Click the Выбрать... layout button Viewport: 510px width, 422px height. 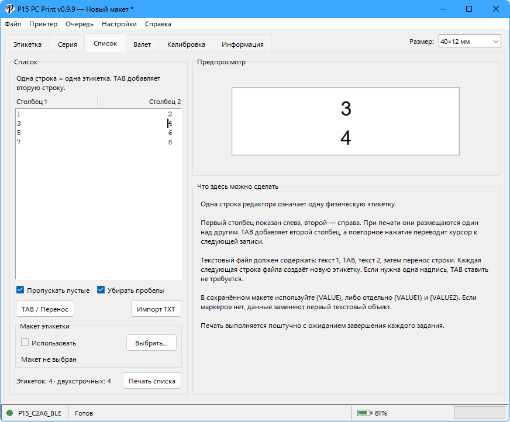tap(151, 343)
